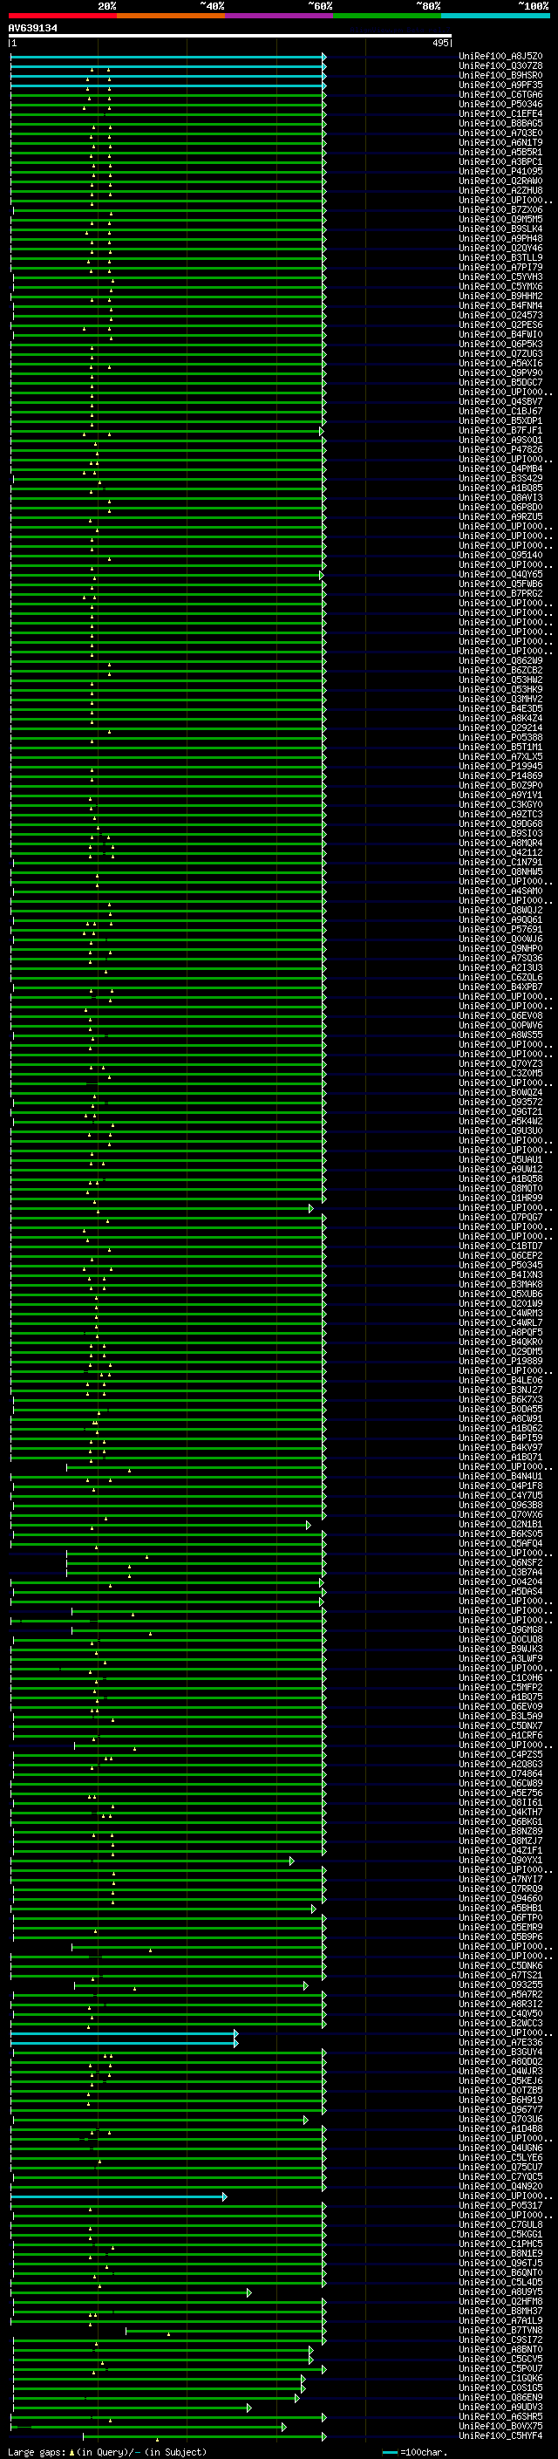
Task: Select the UniRef100_A6N1T9 hit name
Action: [x=500, y=142]
